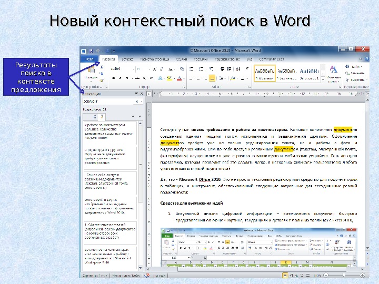The image size is (379, 284).
Task: Click the blue Help question mark icon
Action: point(367,59)
